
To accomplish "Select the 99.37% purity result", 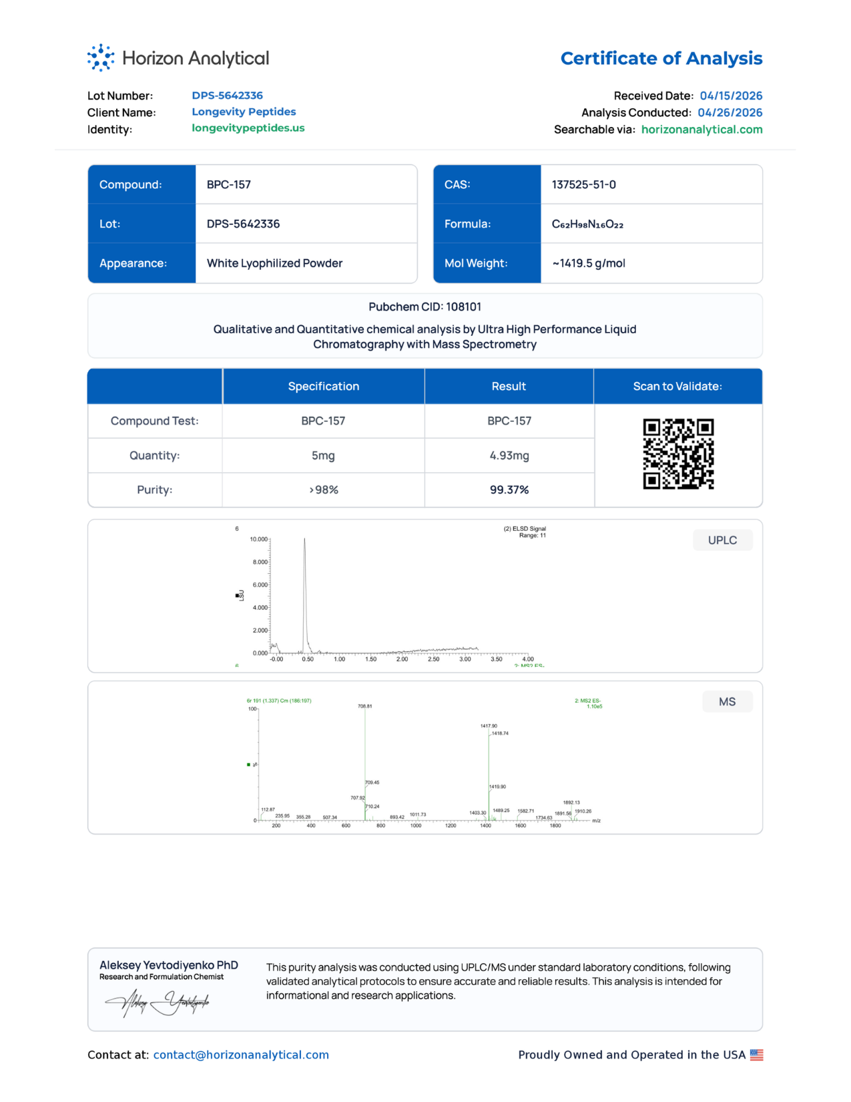I will pos(509,490).
